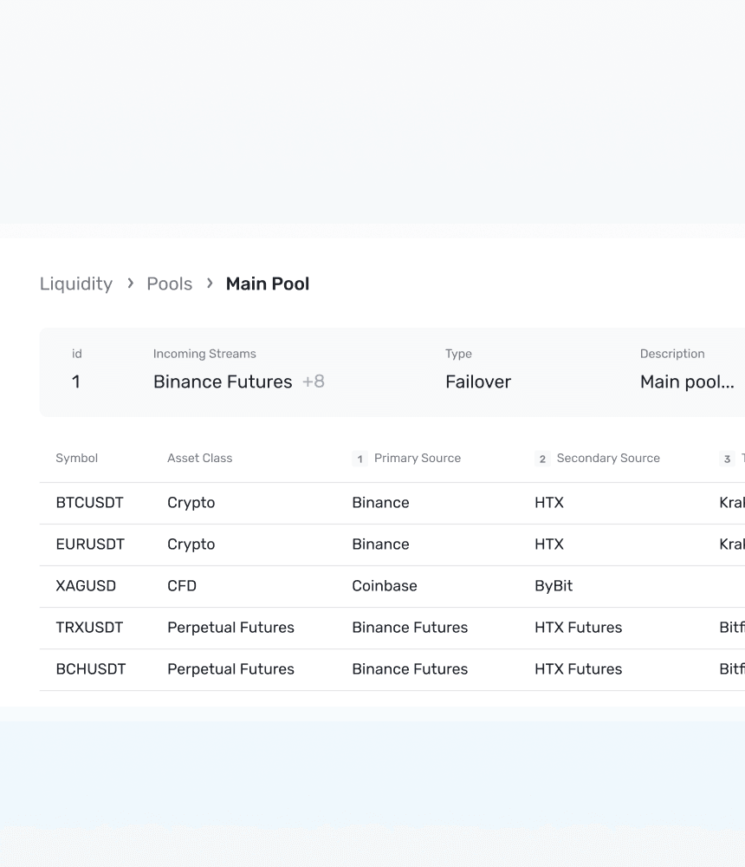Click Crypto asset class in BTCUSDT row
The width and height of the screenshot is (745, 867).
(x=191, y=503)
